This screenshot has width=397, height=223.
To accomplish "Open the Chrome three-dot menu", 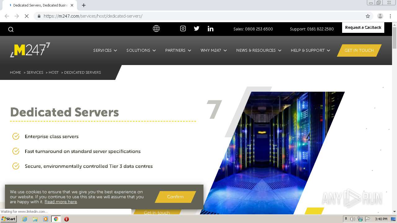I will point(390,16).
